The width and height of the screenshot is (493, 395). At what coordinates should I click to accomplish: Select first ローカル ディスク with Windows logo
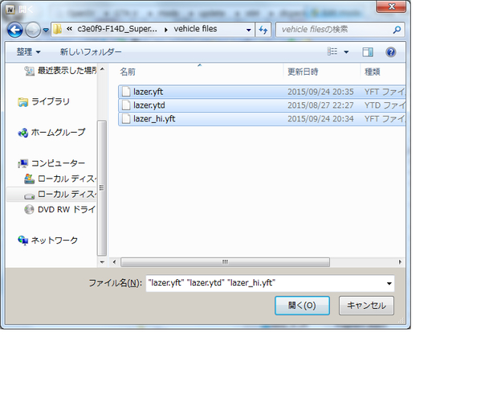tap(60, 179)
